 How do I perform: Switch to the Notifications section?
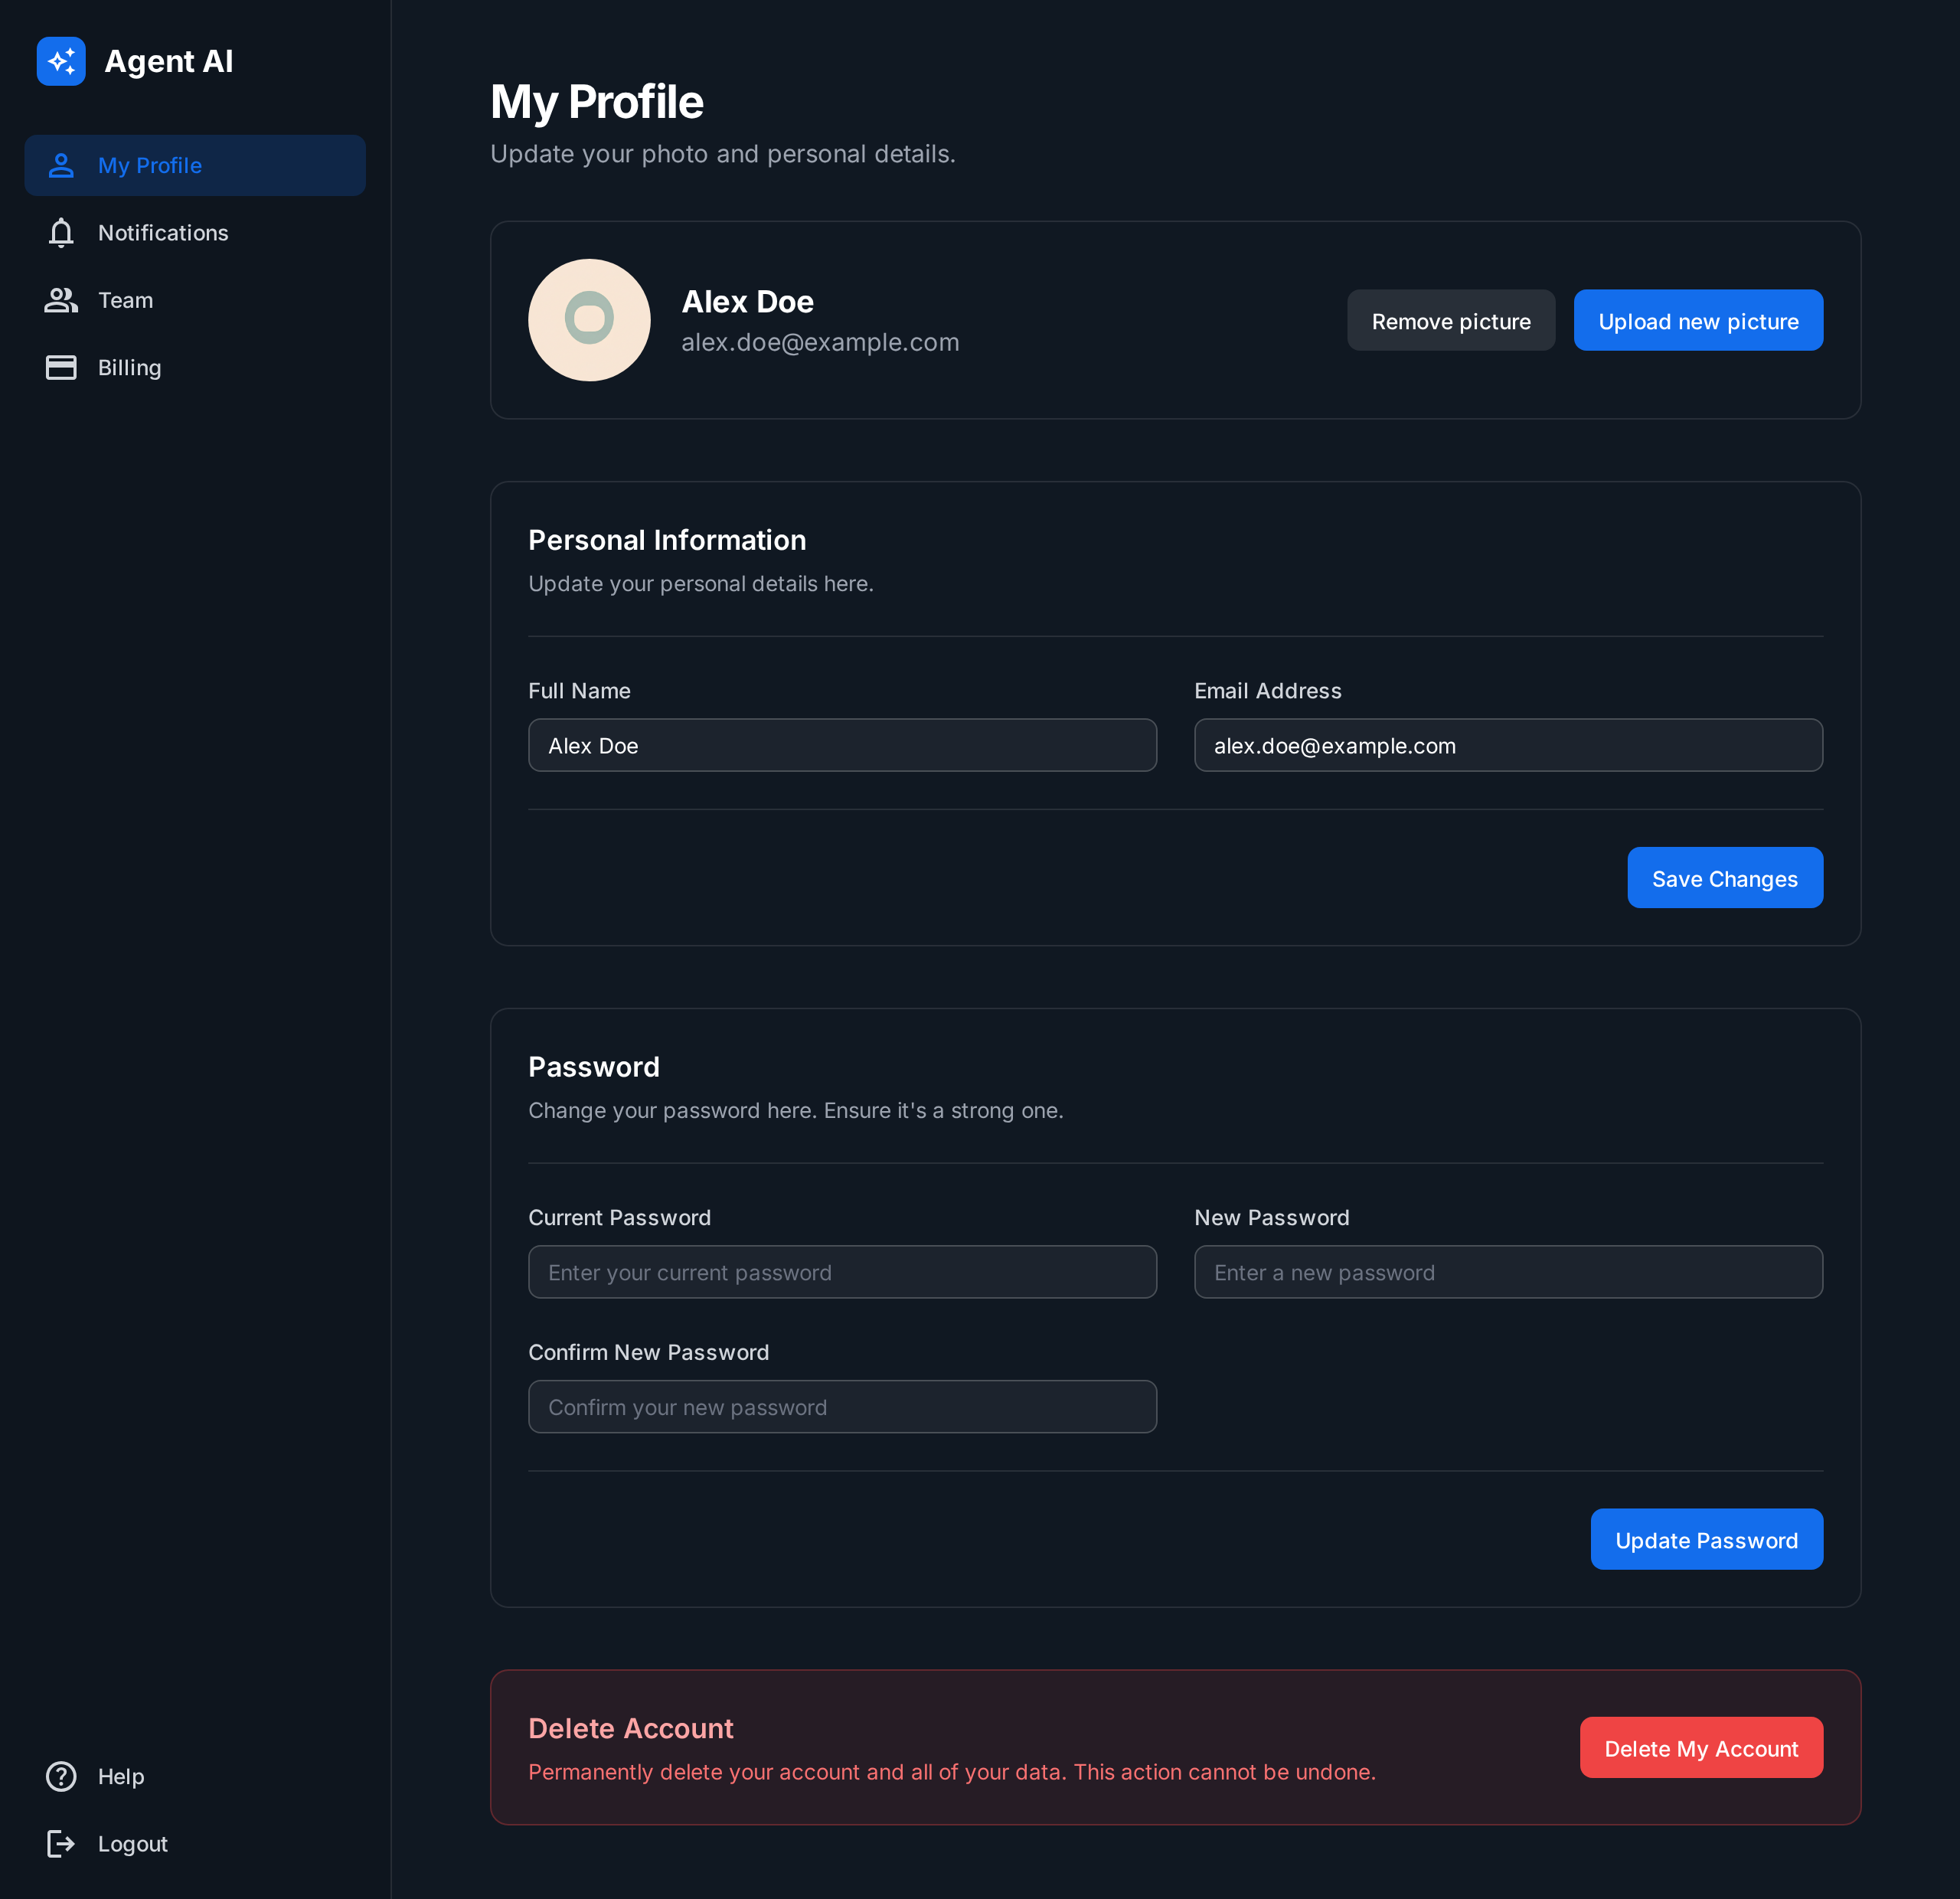point(162,232)
